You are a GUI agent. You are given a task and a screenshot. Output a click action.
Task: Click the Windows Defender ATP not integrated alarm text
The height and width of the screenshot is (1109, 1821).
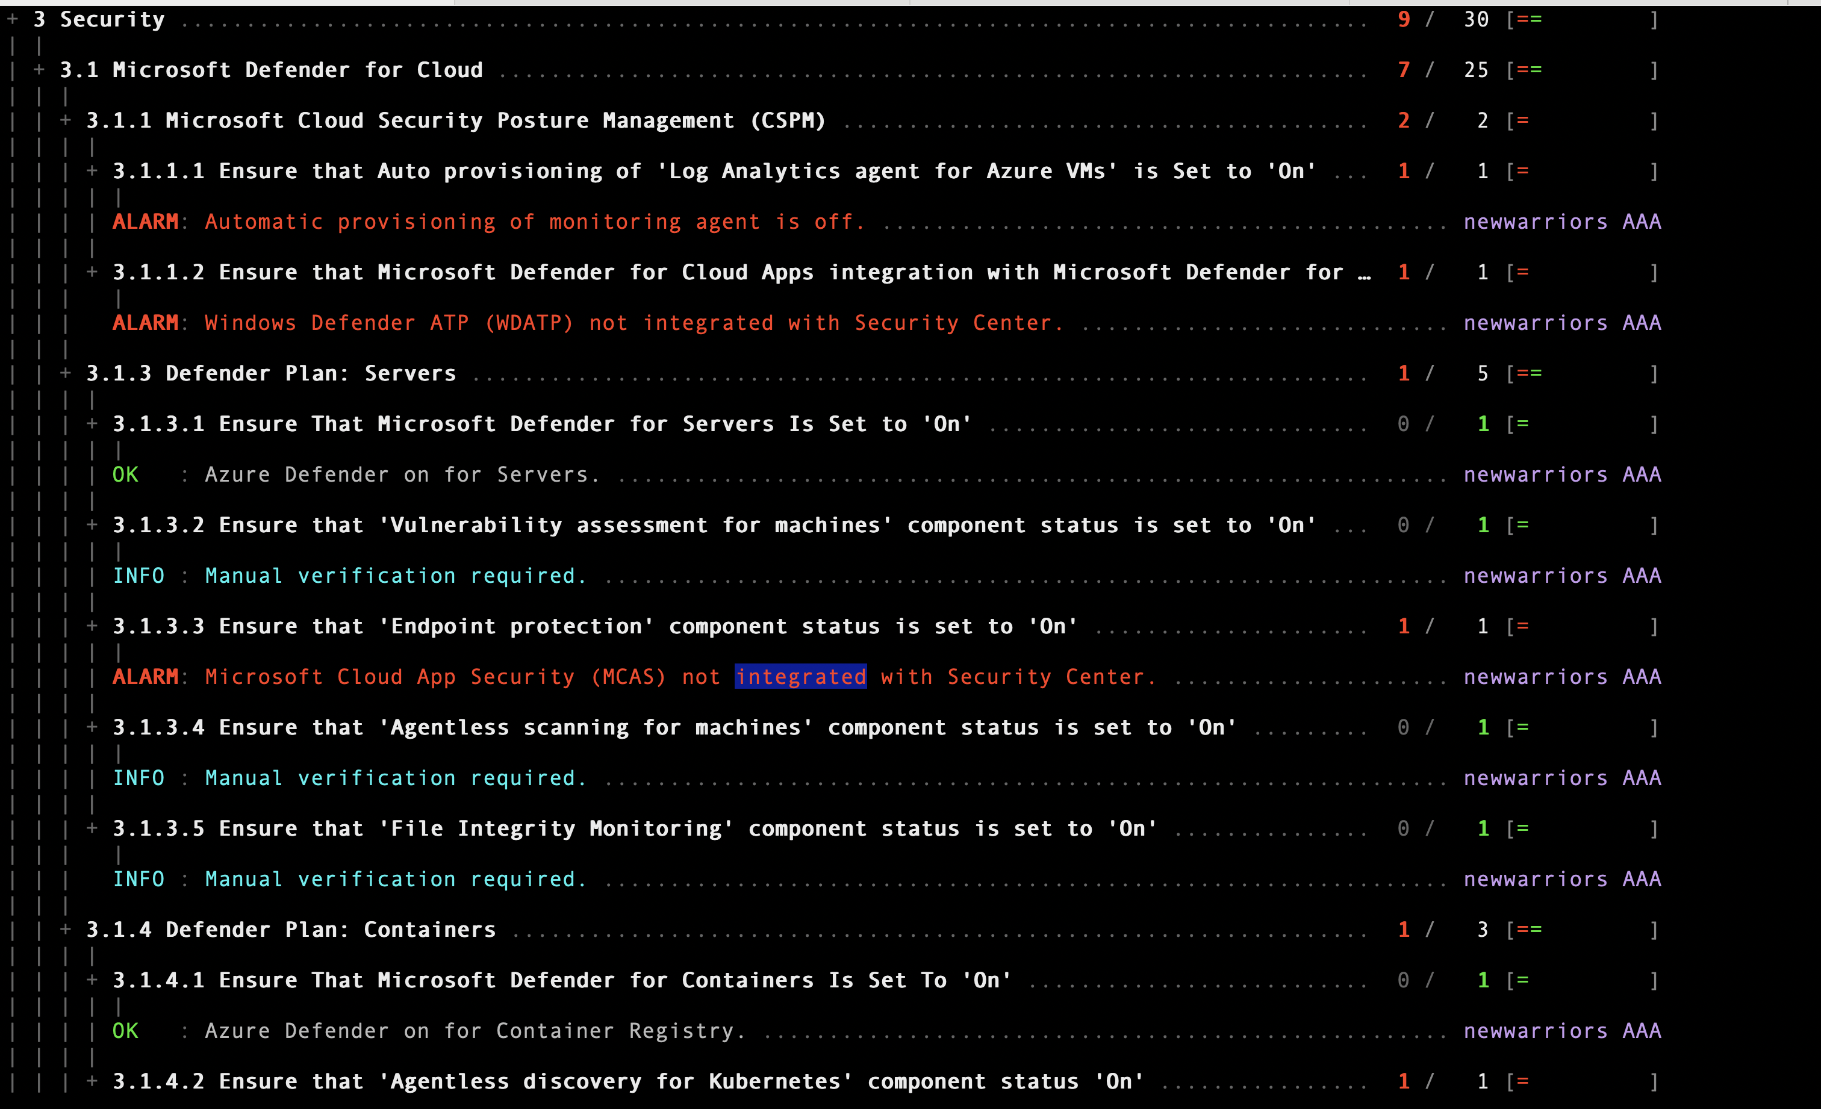633,323
